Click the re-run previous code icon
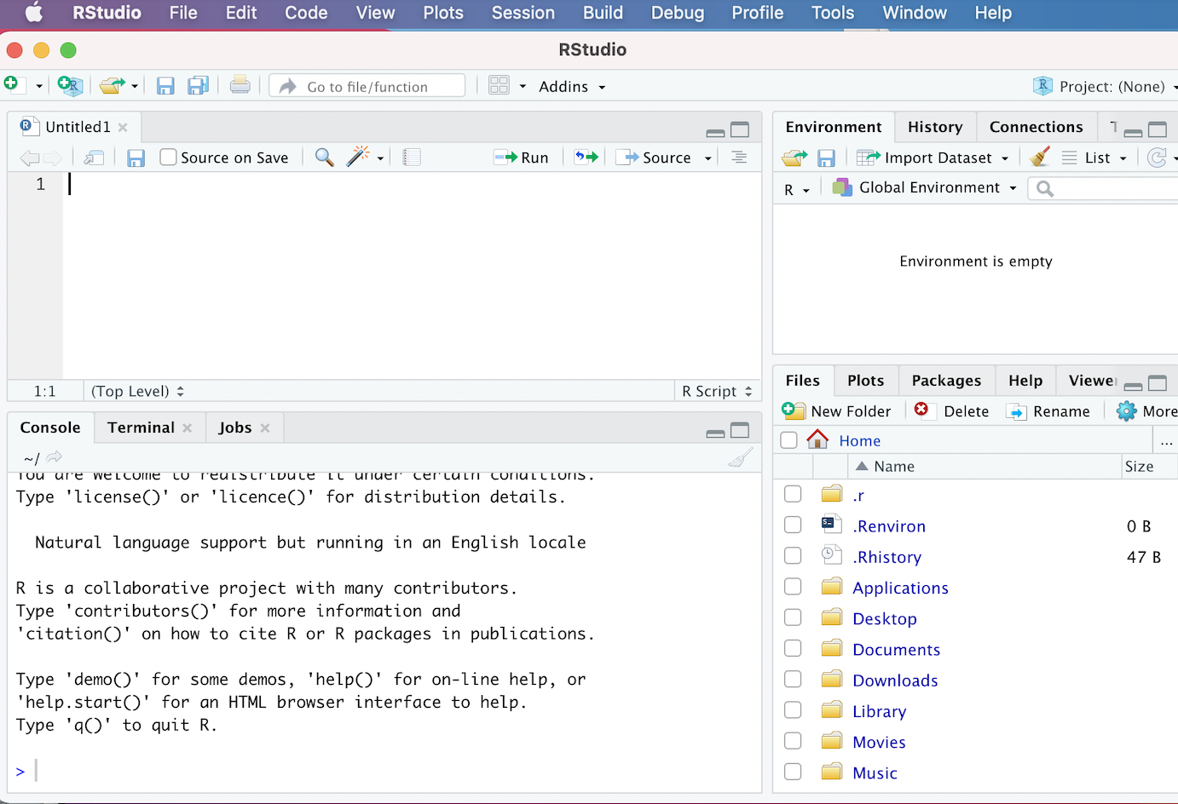This screenshot has height=804, width=1178. 586,158
